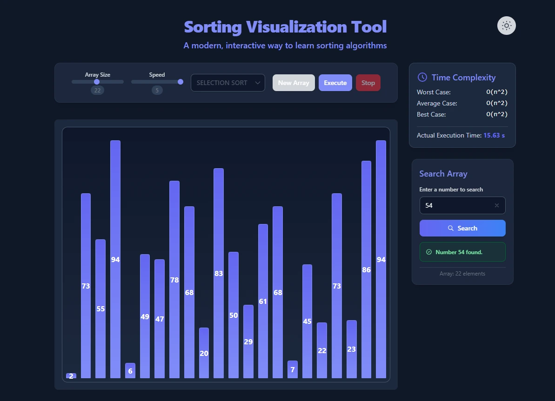Click the Best Case label
Viewport: 555px width, 401px height.
coord(431,114)
